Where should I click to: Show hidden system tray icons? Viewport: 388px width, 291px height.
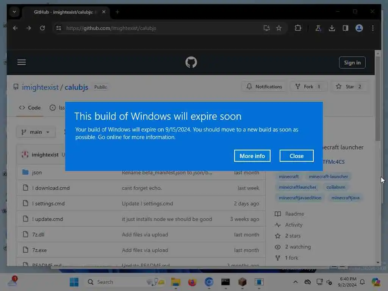(296, 282)
